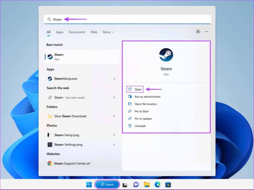Click the Run as administrator shield icon
This screenshot has height=190, width=254.
[130, 96]
